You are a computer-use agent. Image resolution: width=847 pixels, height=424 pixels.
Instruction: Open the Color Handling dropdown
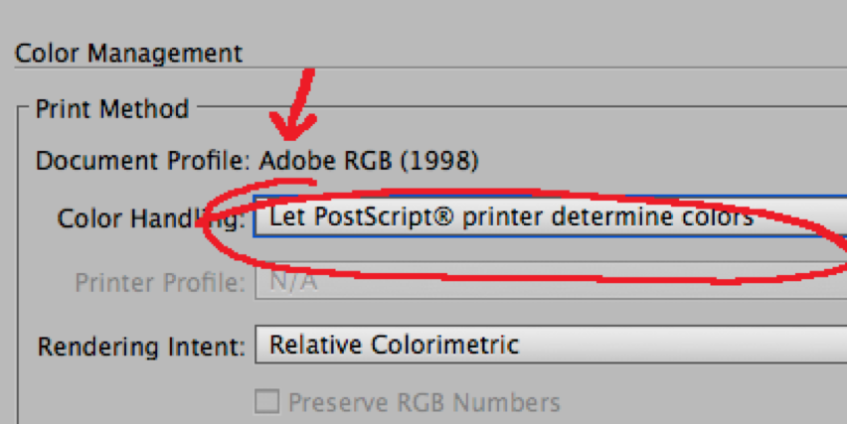pyautogui.click(x=551, y=216)
